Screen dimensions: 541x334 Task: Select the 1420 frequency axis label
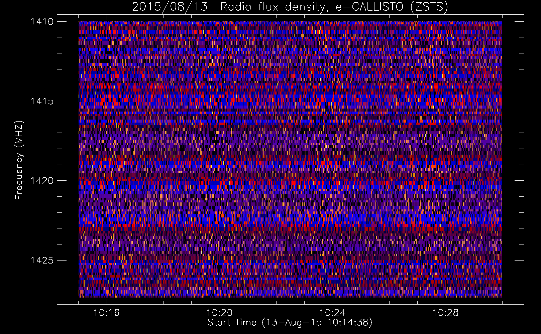click(42, 181)
